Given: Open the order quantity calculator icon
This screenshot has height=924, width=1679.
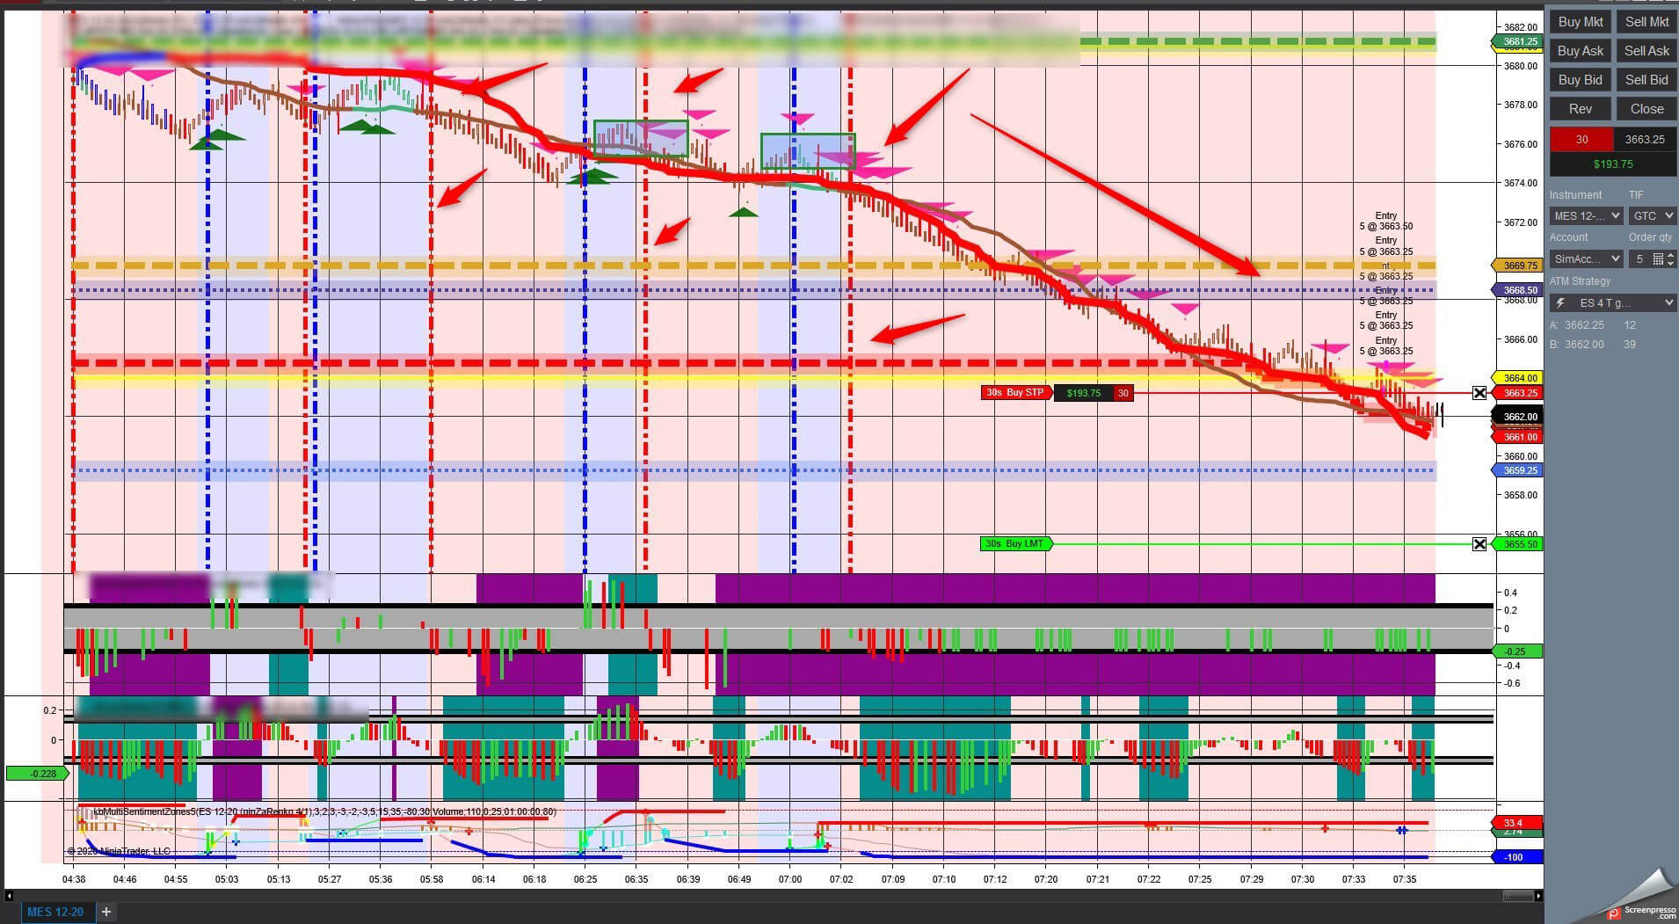Looking at the screenshot, I should (1658, 259).
